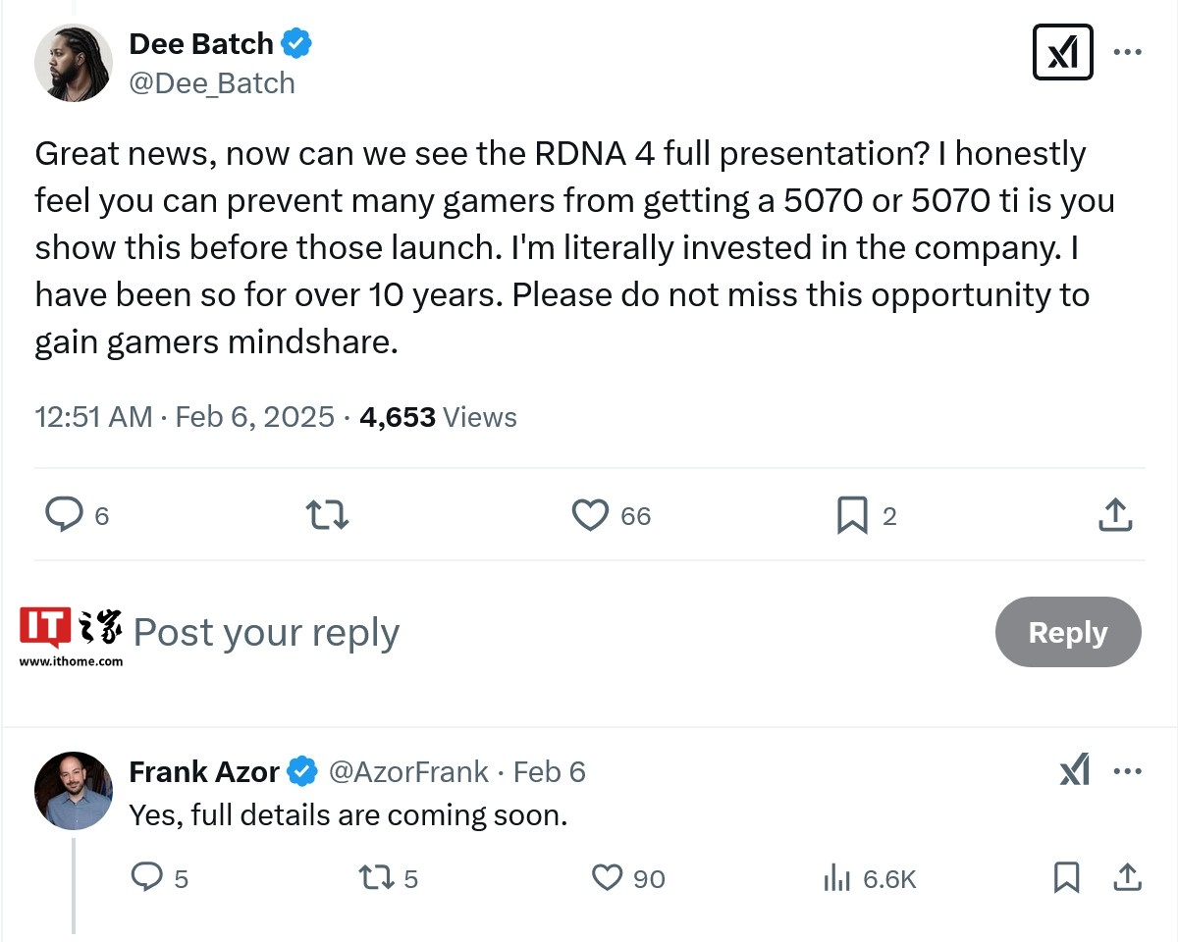Expand more options on Frank Azor's reply
This screenshot has width=1178, height=942.
(1127, 772)
